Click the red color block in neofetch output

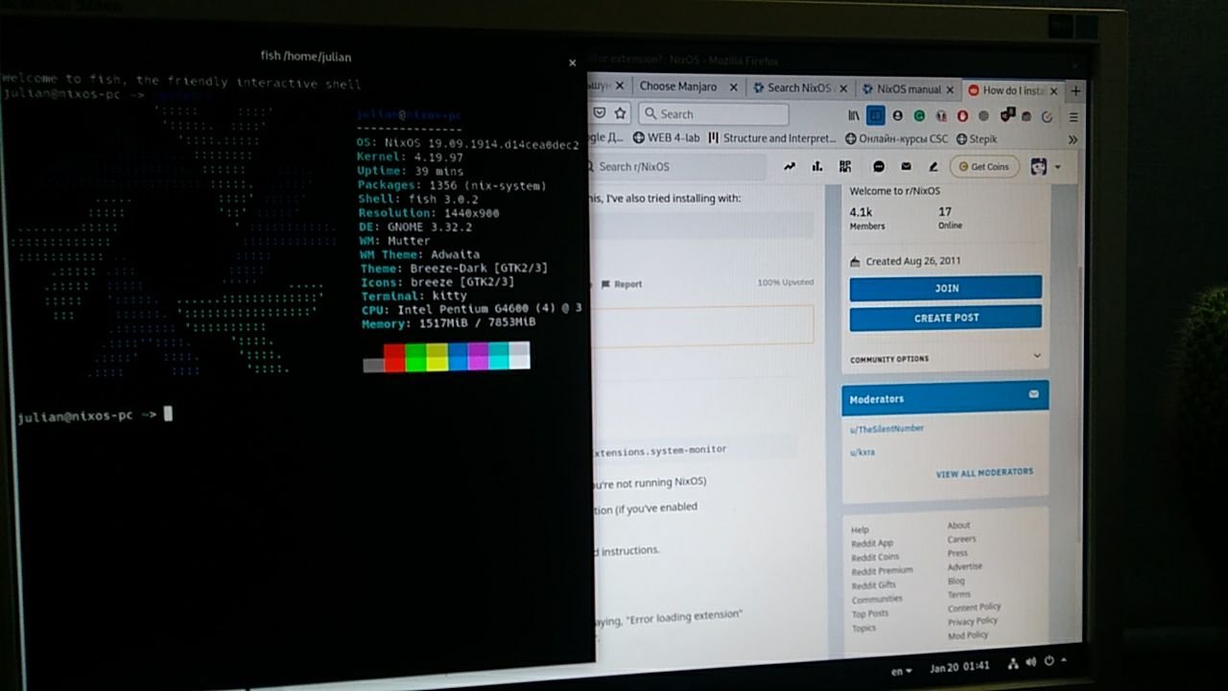394,357
